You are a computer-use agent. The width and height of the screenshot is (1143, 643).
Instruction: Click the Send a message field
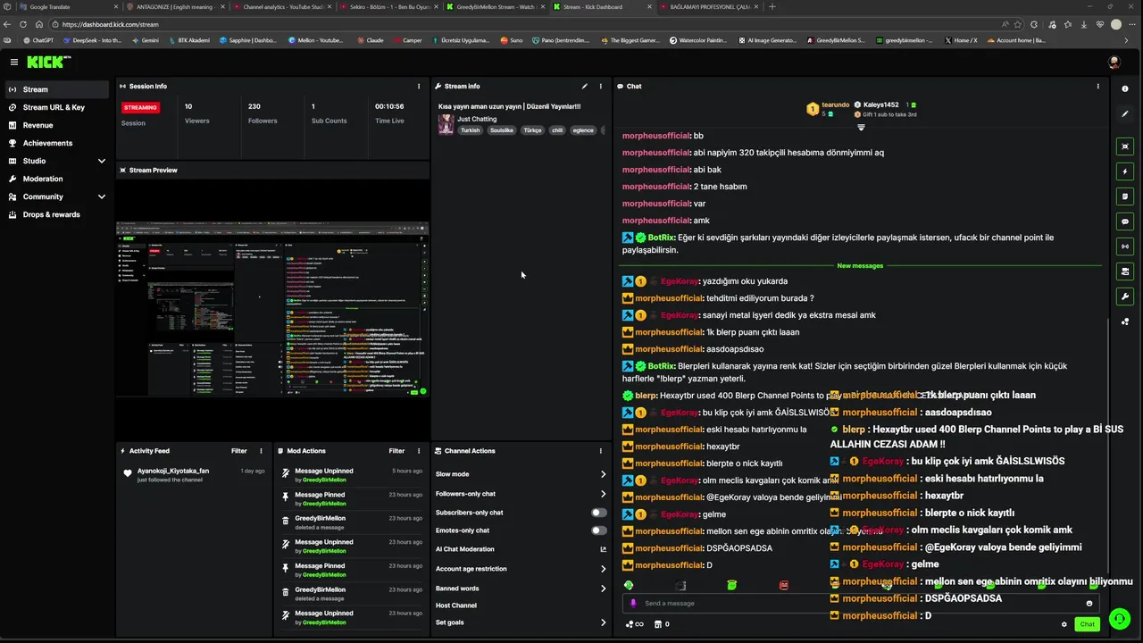pyautogui.click(x=862, y=604)
